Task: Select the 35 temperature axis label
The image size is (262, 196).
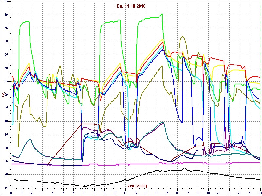Action: 5,135
